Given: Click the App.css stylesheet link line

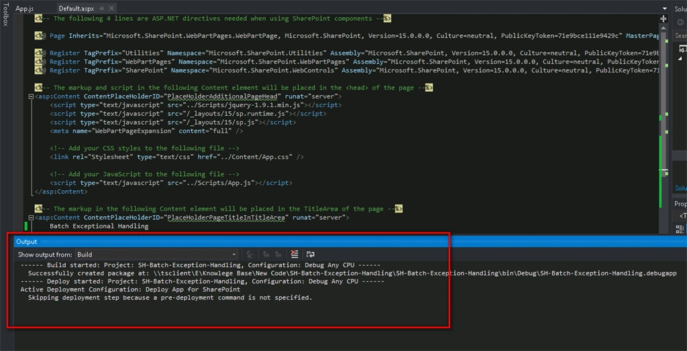Looking at the screenshot, I should tap(177, 157).
